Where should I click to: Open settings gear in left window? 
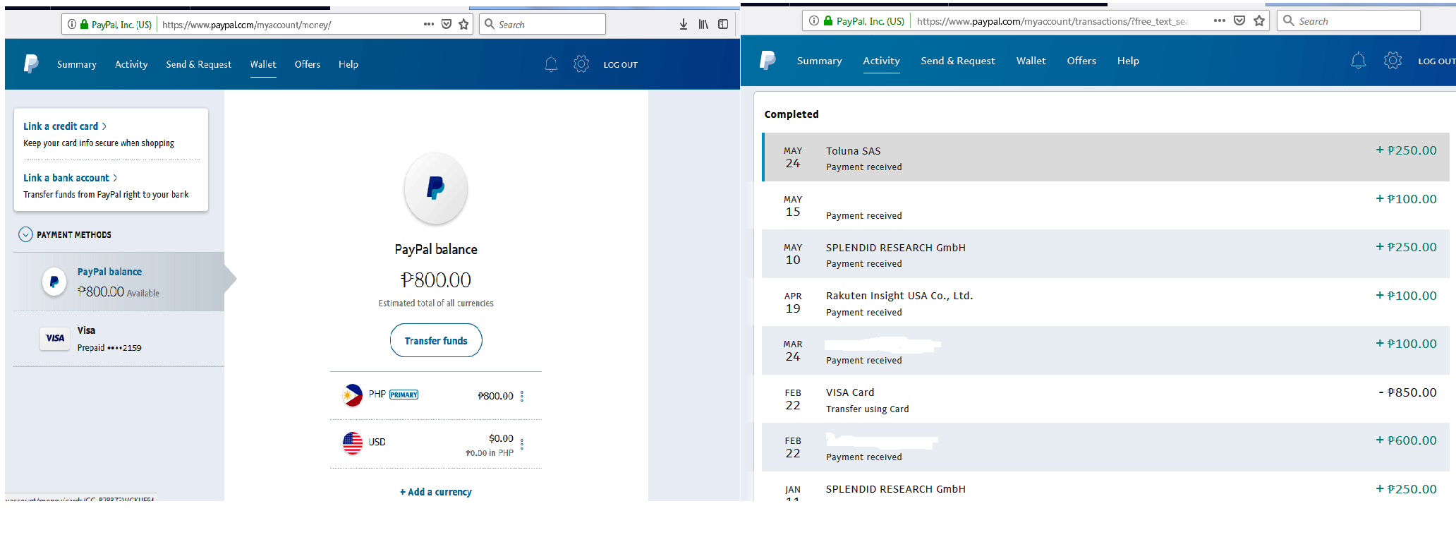pyautogui.click(x=581, y=64)
